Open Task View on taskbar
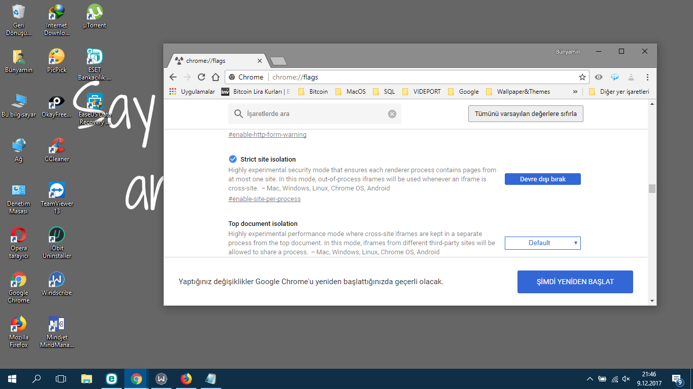 coord(61,379)
